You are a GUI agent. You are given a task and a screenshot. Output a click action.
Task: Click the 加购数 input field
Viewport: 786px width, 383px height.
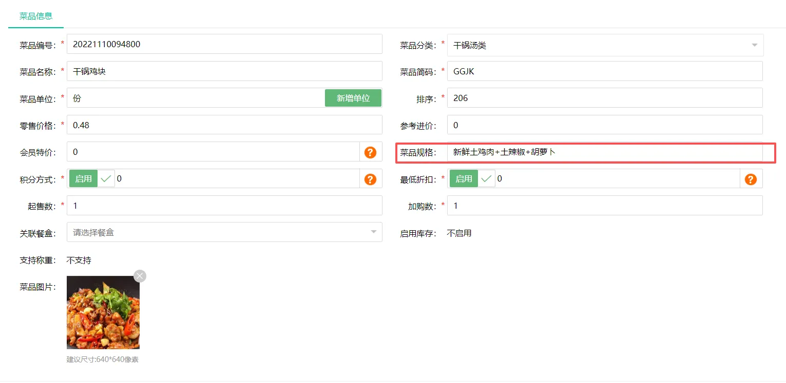tap(604, 206)
